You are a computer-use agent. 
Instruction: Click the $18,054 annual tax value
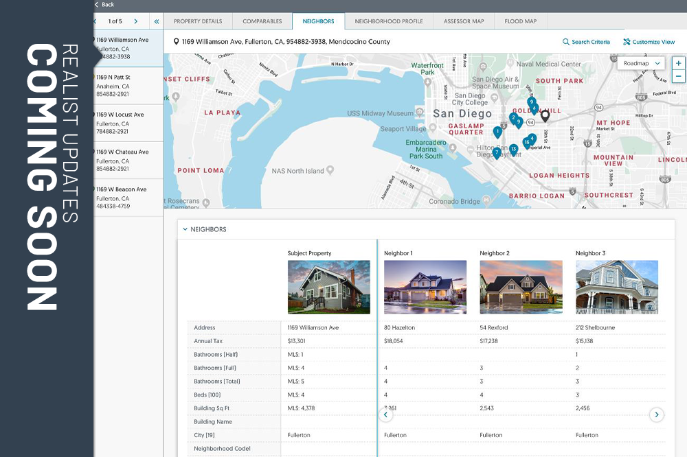coord(394,341)
